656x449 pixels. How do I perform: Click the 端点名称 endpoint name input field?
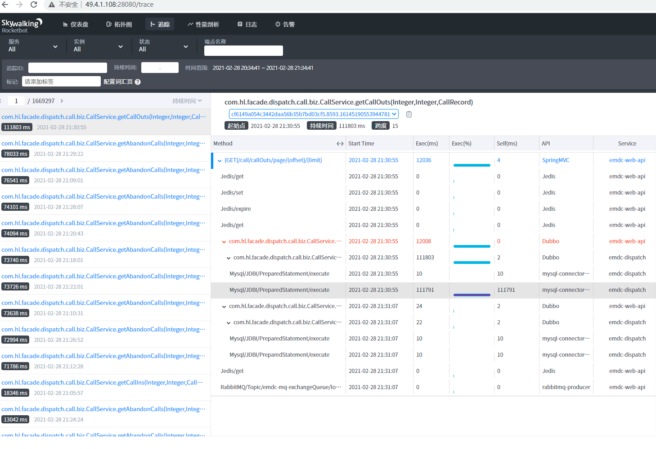point(243,50)
